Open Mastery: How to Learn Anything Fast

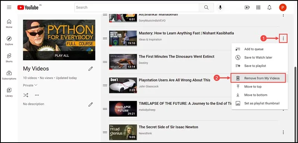pyautogui.click(x=186, y=33)
